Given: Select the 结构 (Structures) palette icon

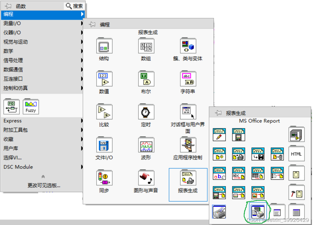Looking at the screenshot, I should [104, 46].
